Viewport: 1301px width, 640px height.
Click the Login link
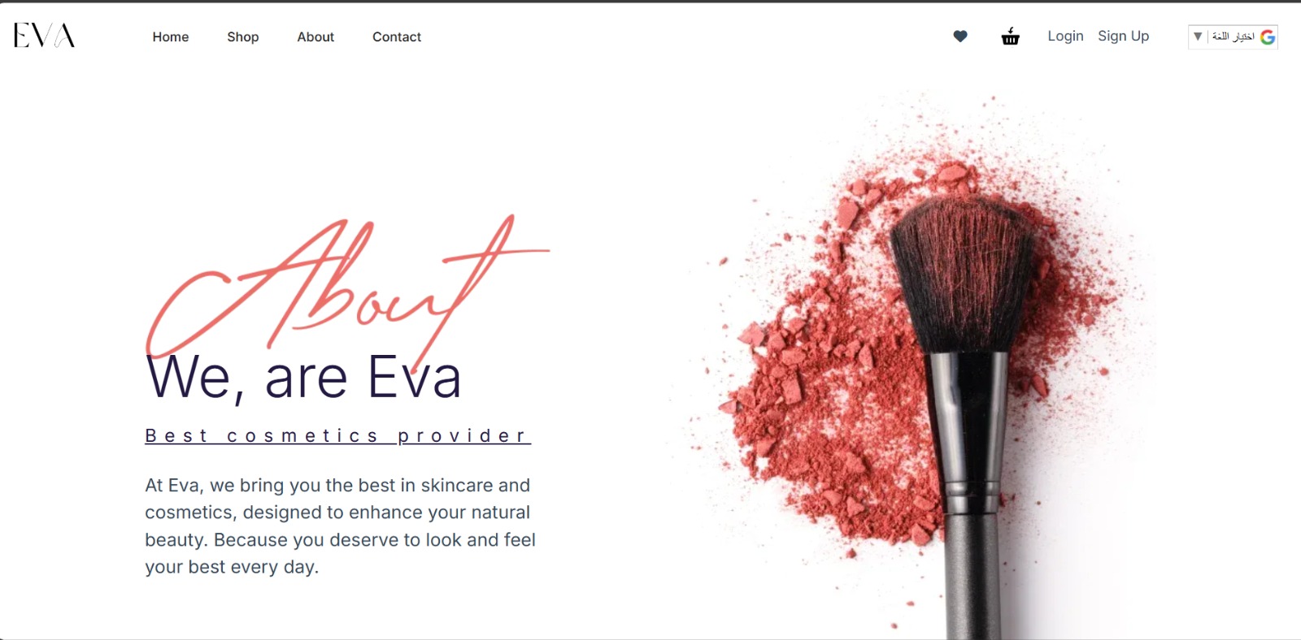(1065, 36)
